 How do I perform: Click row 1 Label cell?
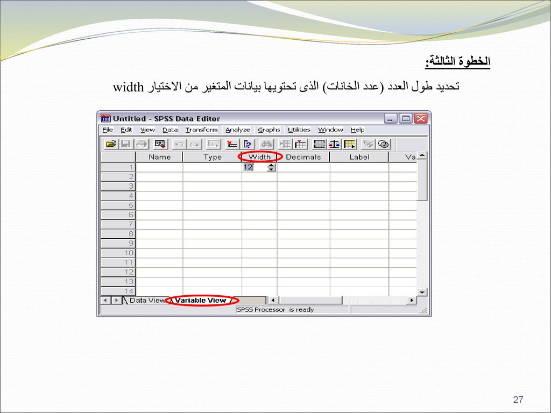pyautogui.click(x=359, y=167)
